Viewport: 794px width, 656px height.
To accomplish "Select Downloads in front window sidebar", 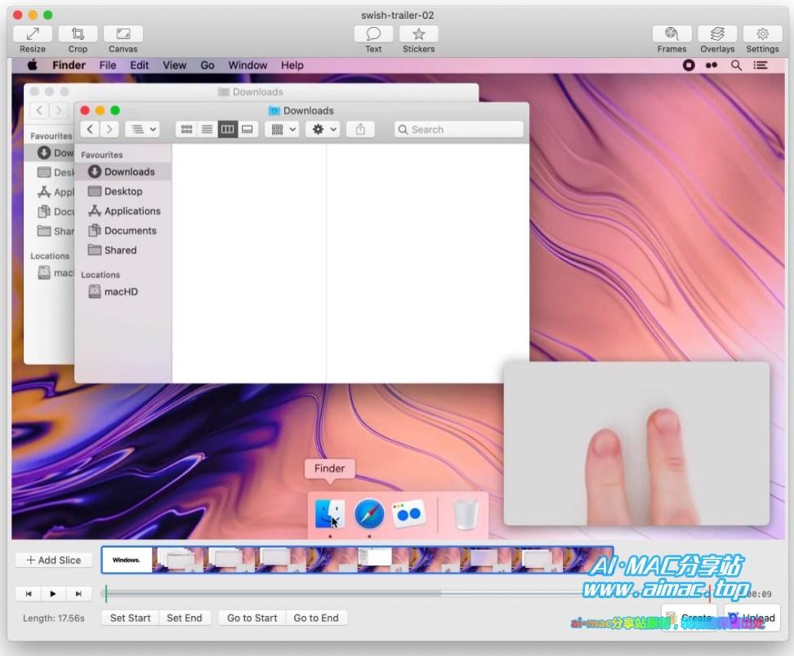I will (x=122, y=171).
